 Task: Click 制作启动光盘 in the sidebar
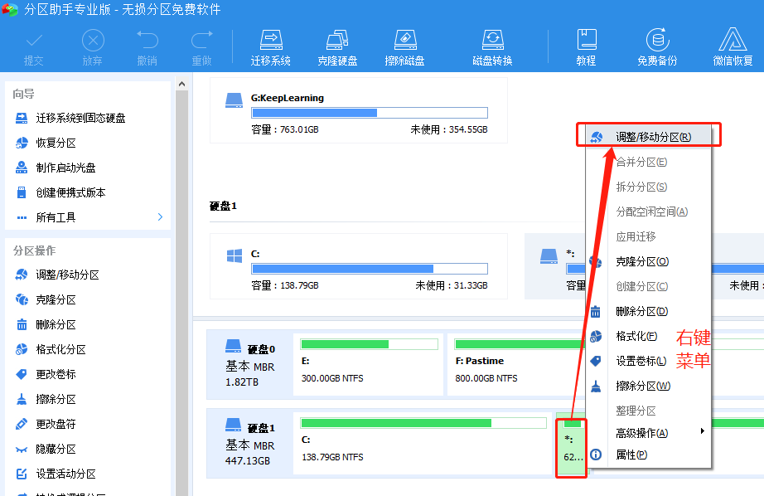click(58, 166)
